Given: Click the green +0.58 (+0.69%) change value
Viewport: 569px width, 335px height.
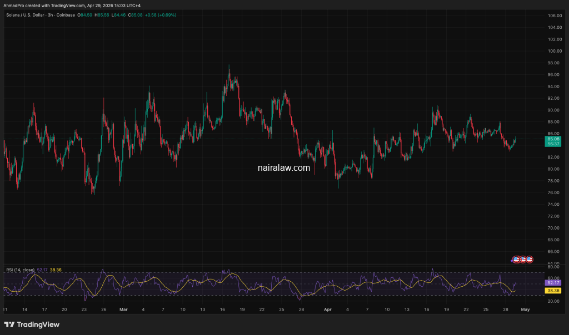Looking at the screenshot, I should click(x=161, y=15).
